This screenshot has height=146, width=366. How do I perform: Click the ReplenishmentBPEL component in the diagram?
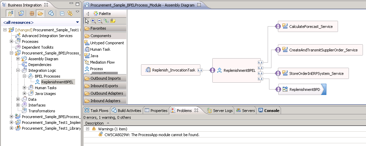[x=236, y=70]
